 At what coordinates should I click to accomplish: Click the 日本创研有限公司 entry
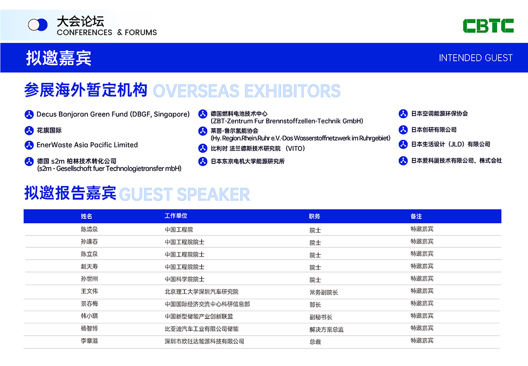point(434,130)
